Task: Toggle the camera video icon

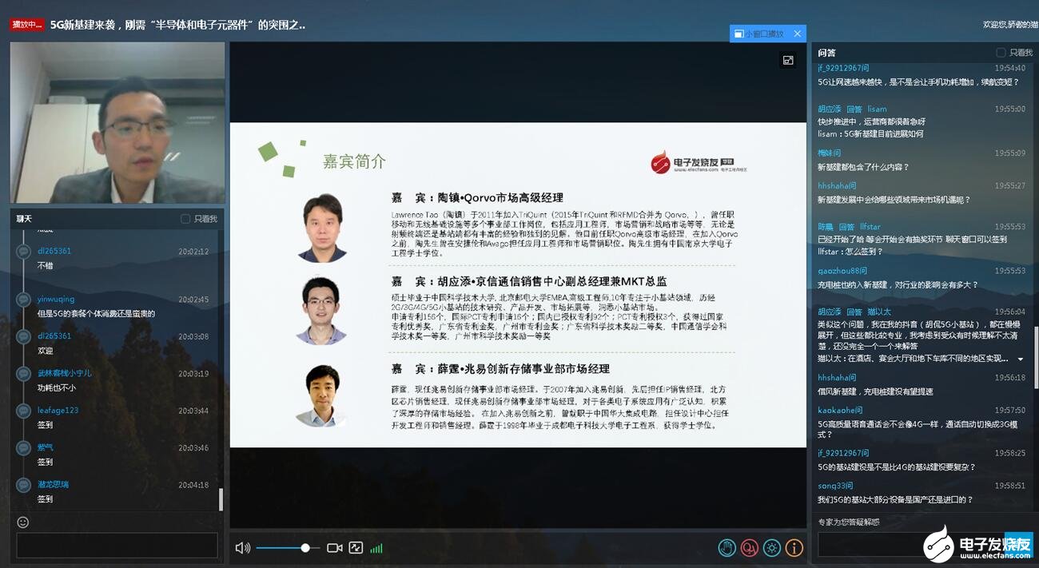Action: 335,548
